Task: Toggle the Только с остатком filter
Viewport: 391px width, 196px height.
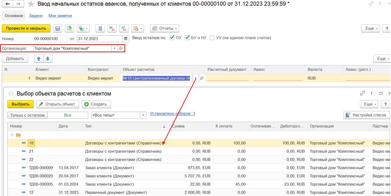Action: (27, 115)
